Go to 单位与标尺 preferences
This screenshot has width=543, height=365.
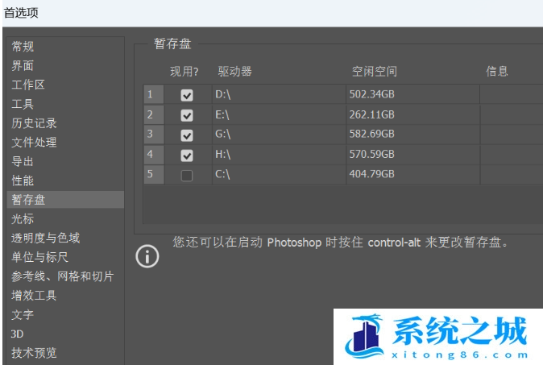39,257
